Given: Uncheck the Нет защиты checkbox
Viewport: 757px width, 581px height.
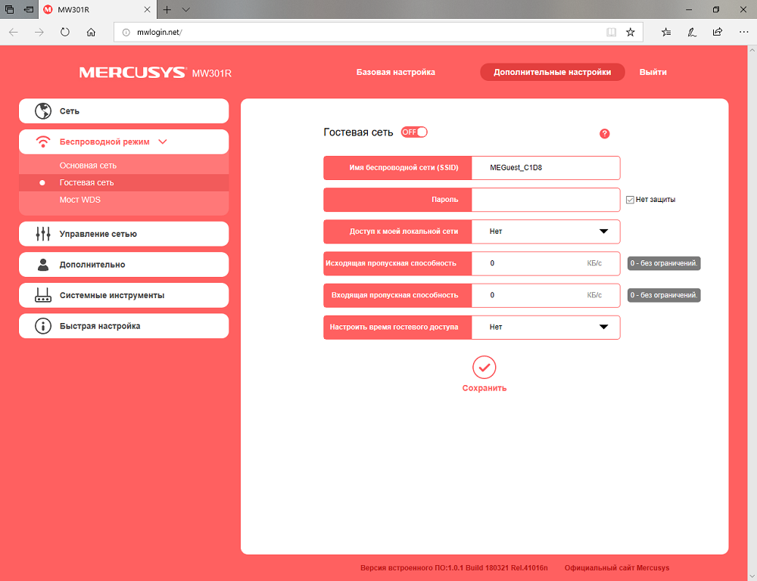Looking at the screenshot, I should [630, 200].
